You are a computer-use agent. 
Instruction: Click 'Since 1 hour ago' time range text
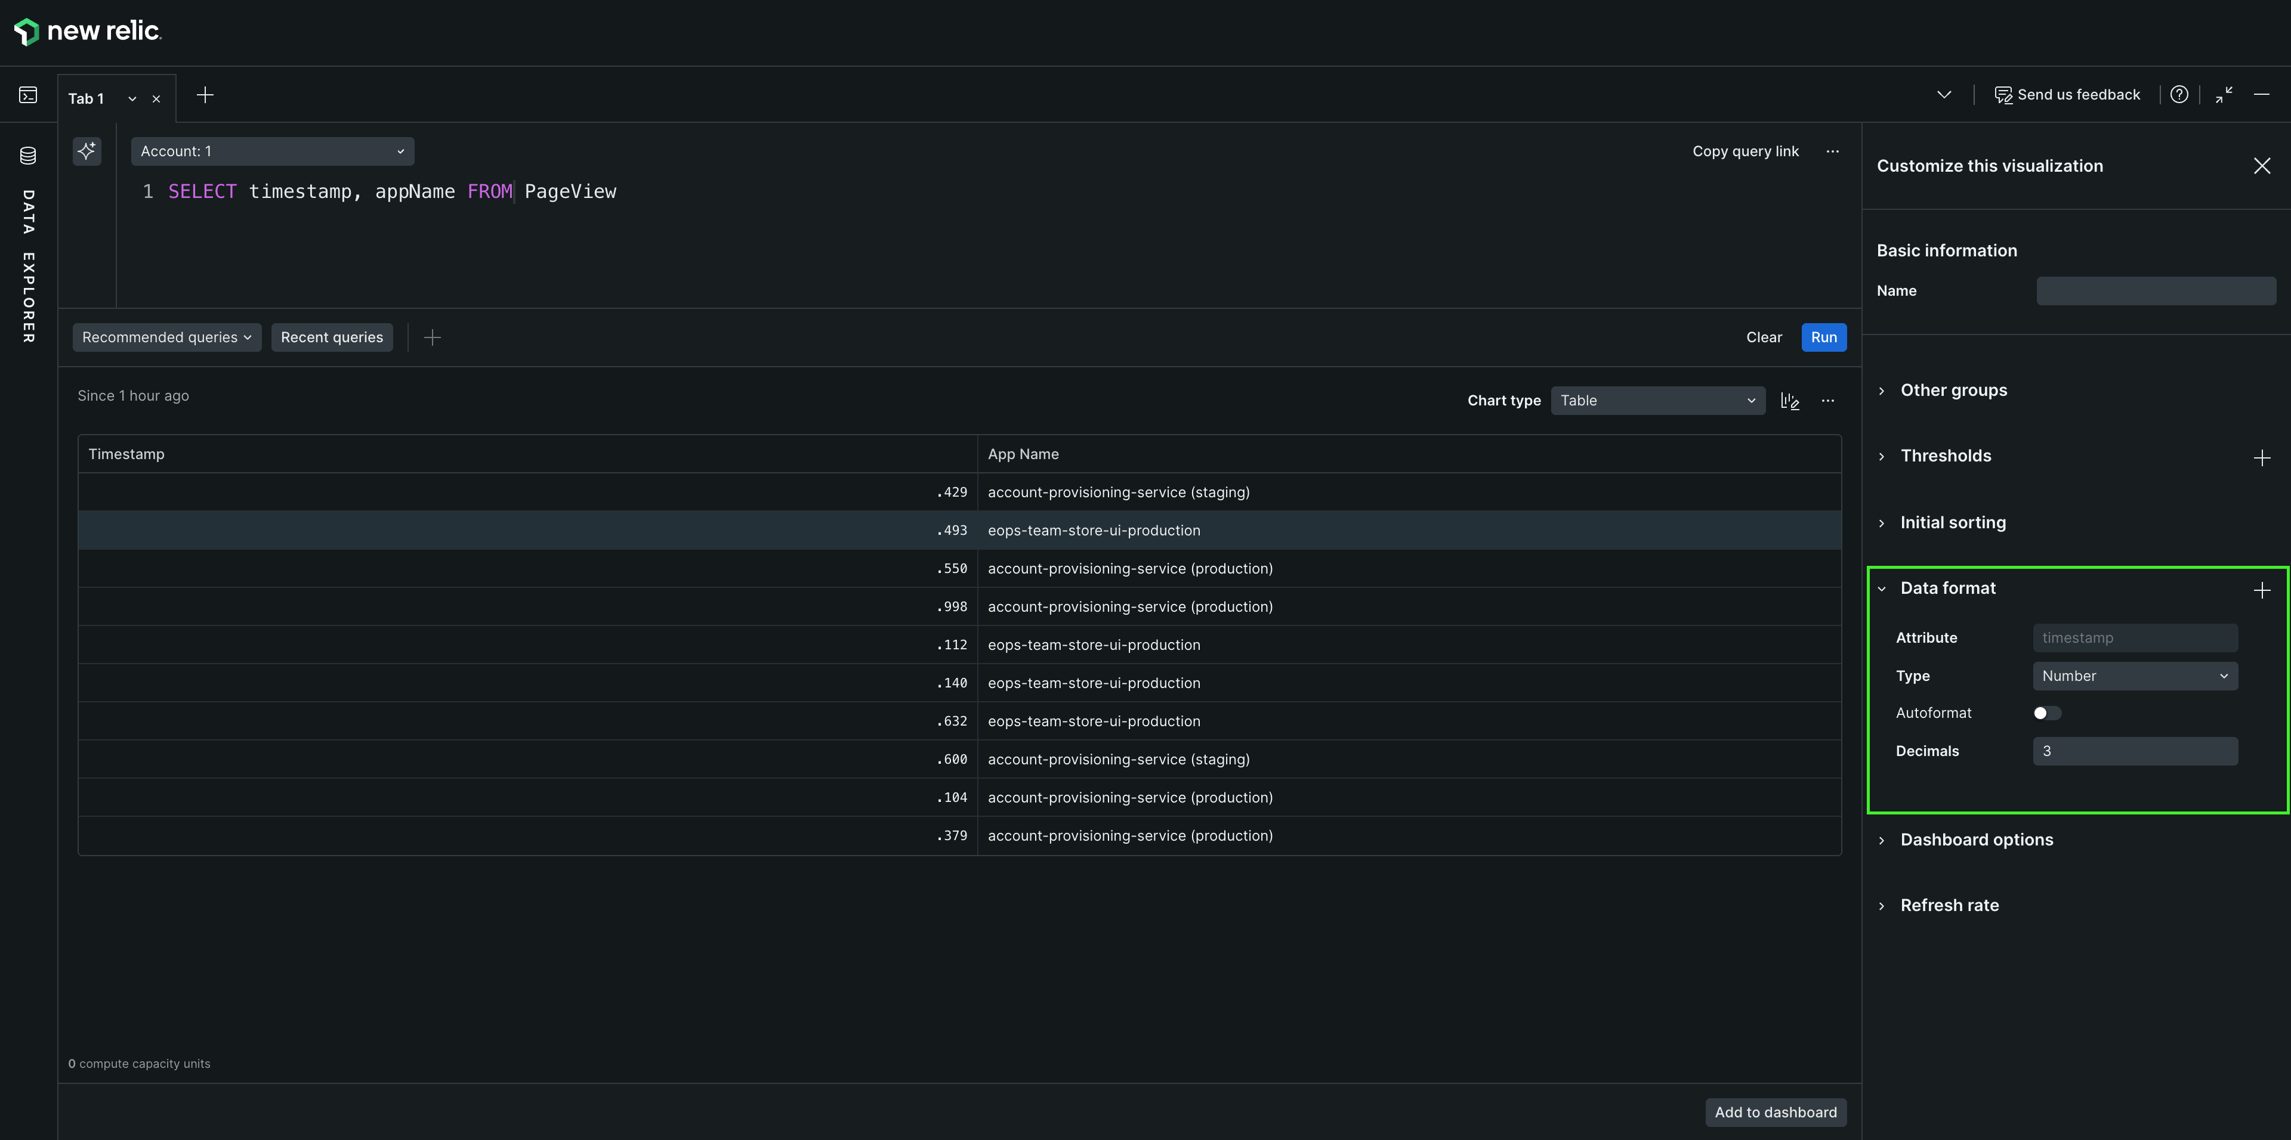(134, 396)
